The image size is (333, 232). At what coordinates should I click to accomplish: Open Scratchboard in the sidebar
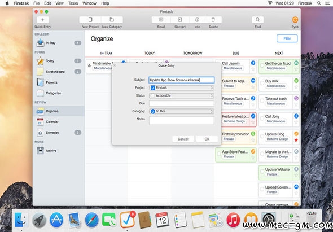pyautogui.click(x=58, y=72)
